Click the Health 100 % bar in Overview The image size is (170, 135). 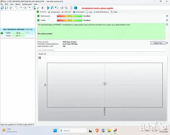(69, 20)
